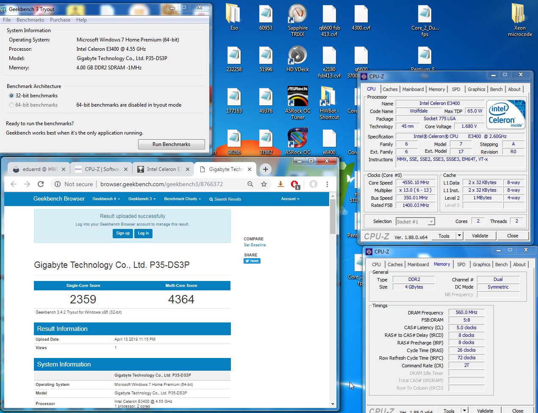The height and width of the screenshot is (413, 538).
Task: Launch ASRock OC Tuner shortcut
Action: (297, 103)
